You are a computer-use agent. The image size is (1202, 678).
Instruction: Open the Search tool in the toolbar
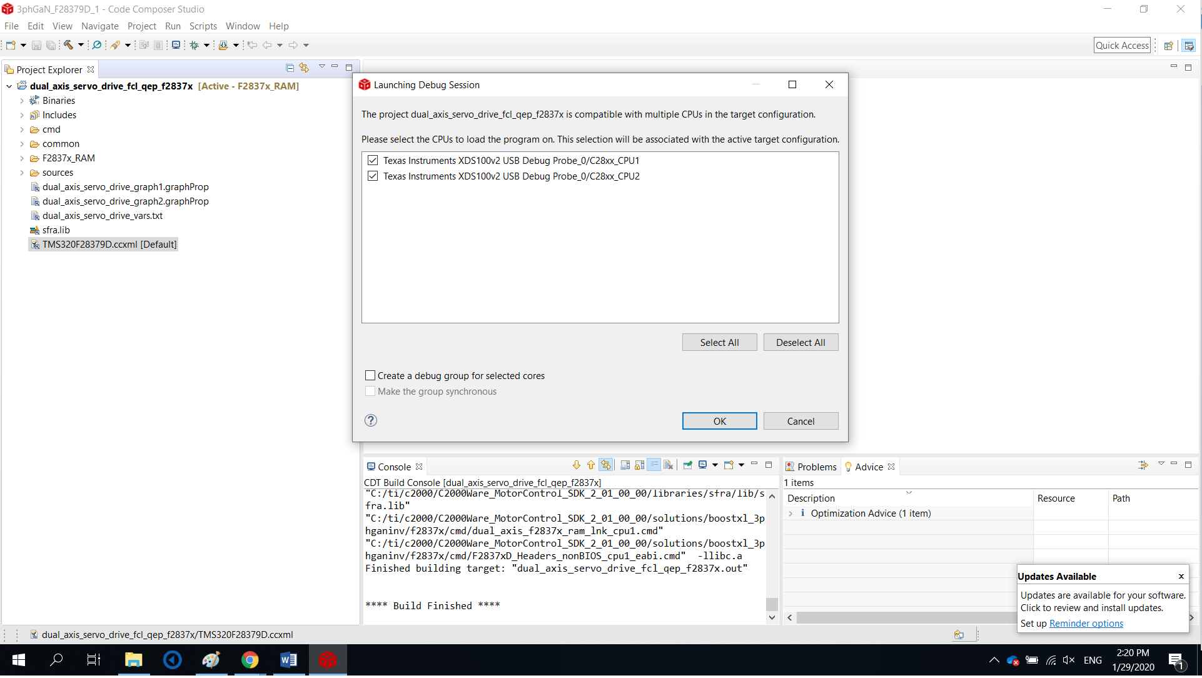(97, 44)
